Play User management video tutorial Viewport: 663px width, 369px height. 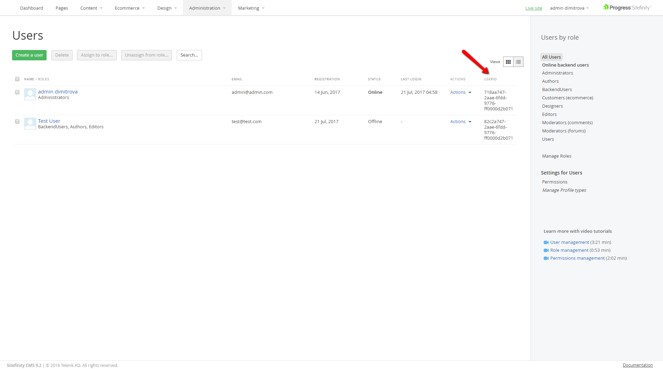tap(570, 242)
